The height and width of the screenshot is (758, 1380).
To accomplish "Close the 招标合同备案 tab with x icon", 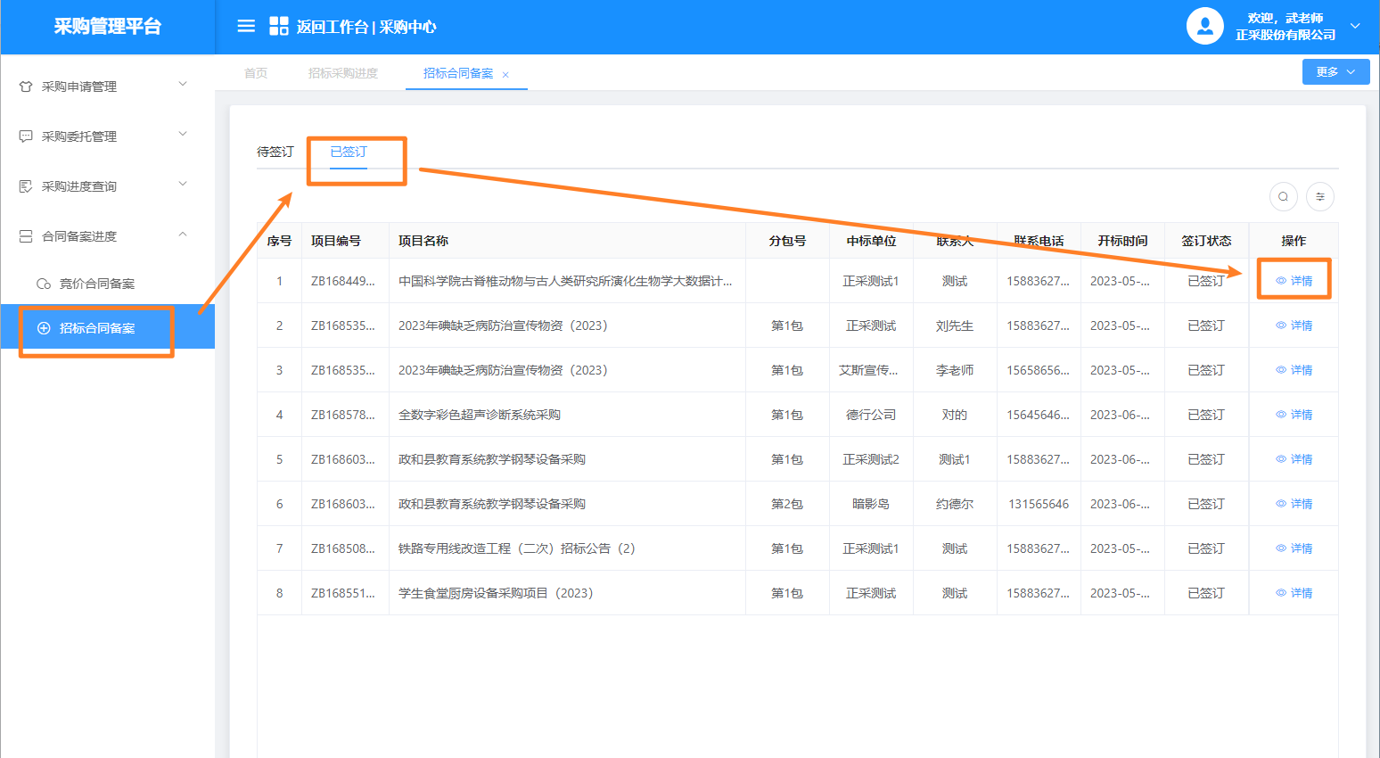I will [x=505, y=75].
